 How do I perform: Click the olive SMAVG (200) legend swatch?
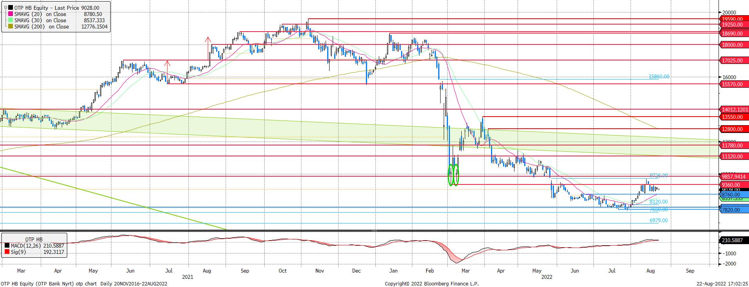[10, 27]
